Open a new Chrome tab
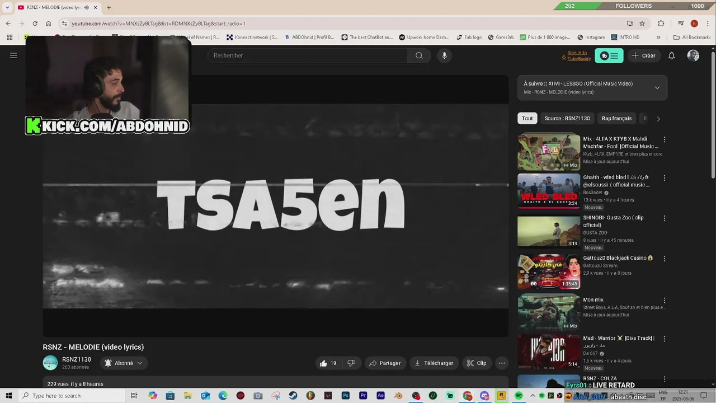Screen dimensions: 716x403 [x=109, y=7]
